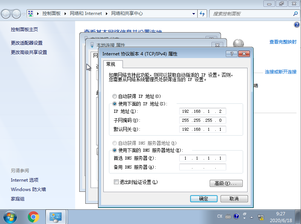Click the refresh icon in the address bar
The width and height of the screenshot is (301, 224).
(x=202, y=13)
